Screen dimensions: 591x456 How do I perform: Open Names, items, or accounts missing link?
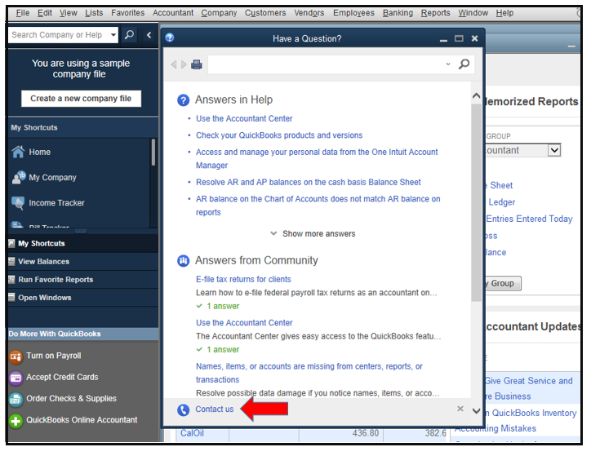click(x=309, y=373)
